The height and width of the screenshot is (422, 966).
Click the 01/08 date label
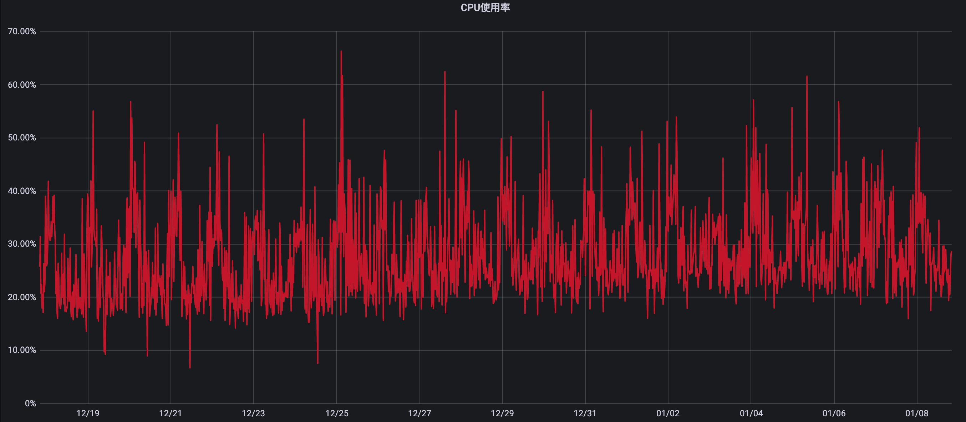pos(917,413)
